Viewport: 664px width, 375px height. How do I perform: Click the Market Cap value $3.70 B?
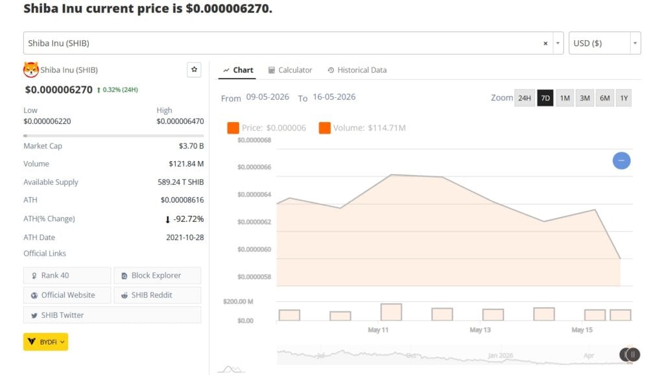(x=191, y=146)
